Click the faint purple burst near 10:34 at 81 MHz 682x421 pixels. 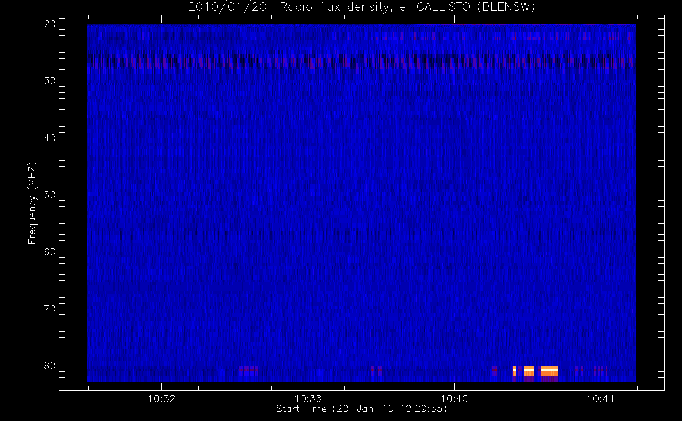tap(249, 371)
